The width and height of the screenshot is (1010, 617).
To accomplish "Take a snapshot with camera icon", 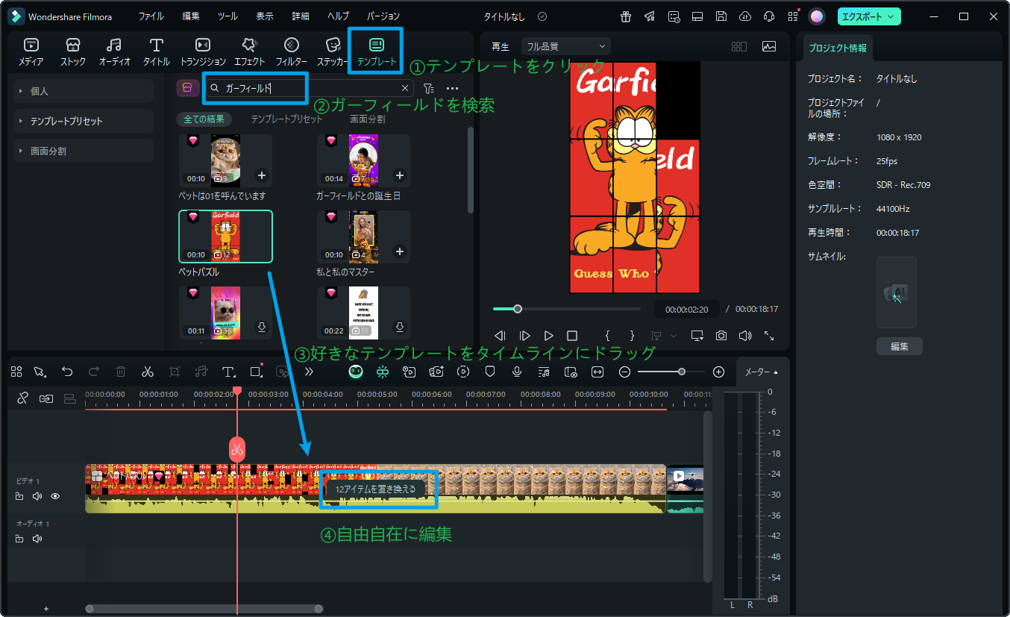I will (721, 336).
